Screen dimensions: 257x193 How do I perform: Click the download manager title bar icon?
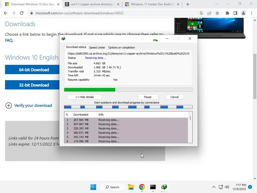(63, 38)
